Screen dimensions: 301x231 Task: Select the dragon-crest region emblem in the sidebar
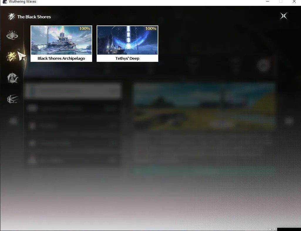tap(12, 35)
